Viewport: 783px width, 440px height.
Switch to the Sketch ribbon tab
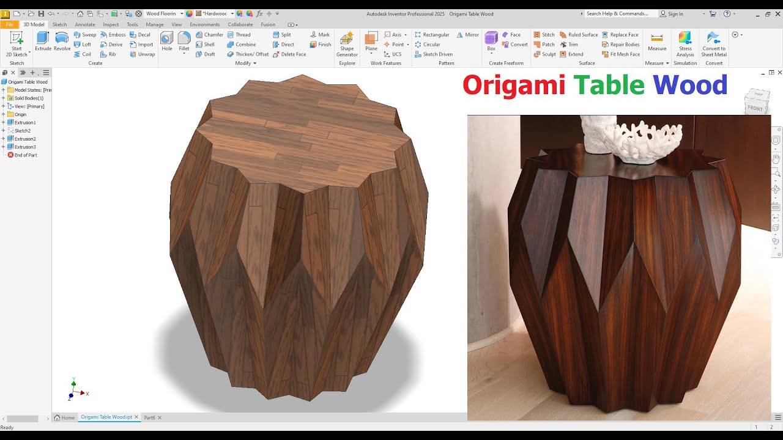tap(59, 24)
